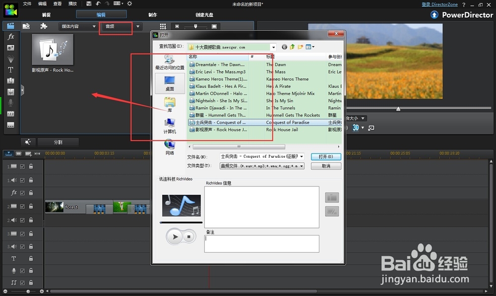Click the plug-in puzzle piece icon
Viewport: 496px width, 296px height.
[x=44, y=26]
